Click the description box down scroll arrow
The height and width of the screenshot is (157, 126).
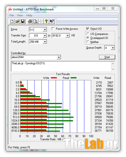pyautogui.click(x=113, y=69)
